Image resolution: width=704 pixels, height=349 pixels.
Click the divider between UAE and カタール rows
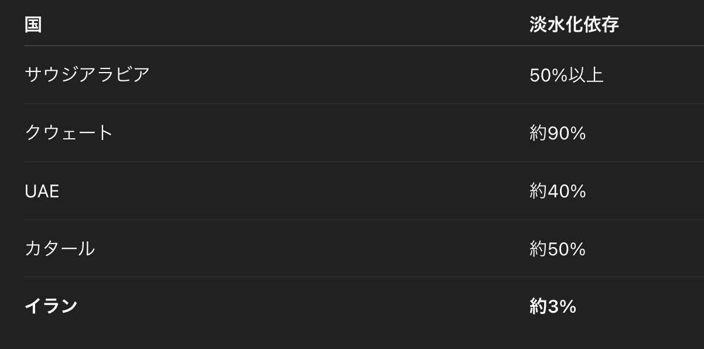(351, 220)
